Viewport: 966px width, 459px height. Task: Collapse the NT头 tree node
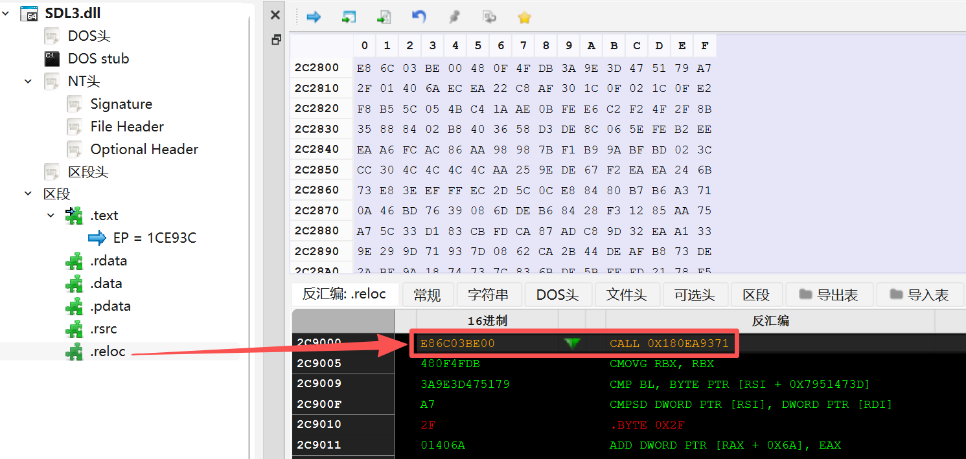[x=29, y=81]
